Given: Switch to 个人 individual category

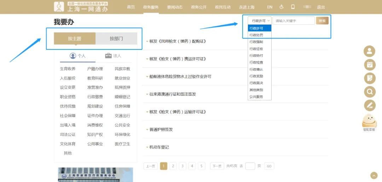Looking at the screenshot, I should pos(77,56).
